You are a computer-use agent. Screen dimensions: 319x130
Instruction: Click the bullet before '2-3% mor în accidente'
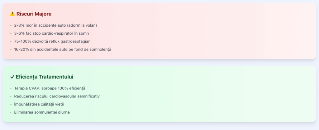coord(11,25)
